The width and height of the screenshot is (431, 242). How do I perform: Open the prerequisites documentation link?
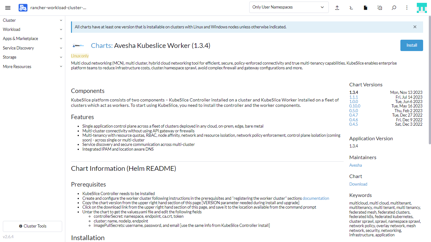(x=316, y=199)
